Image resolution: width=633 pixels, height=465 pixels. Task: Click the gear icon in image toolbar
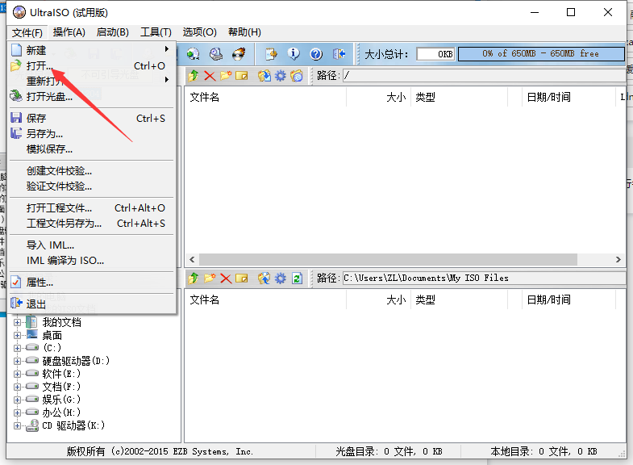click(281, 76)
